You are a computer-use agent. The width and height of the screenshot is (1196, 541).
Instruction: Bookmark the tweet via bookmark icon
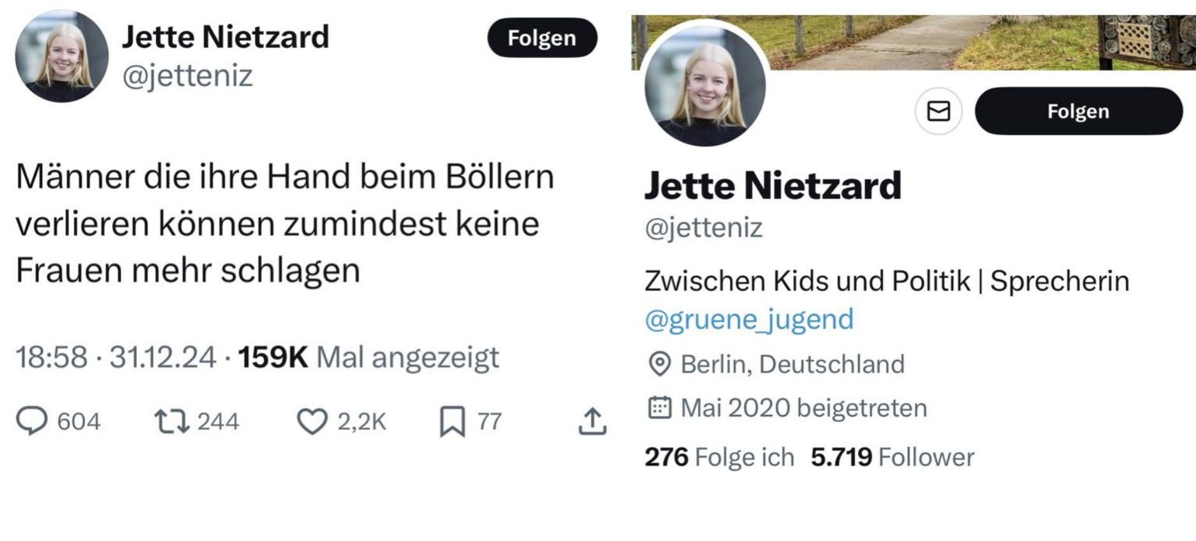click(x=452, y=421)
